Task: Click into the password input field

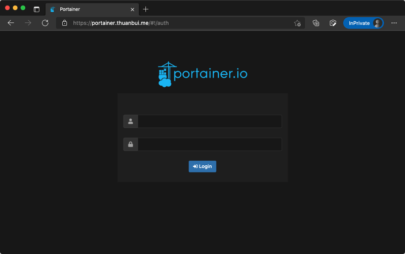Action: coord(210,144)
